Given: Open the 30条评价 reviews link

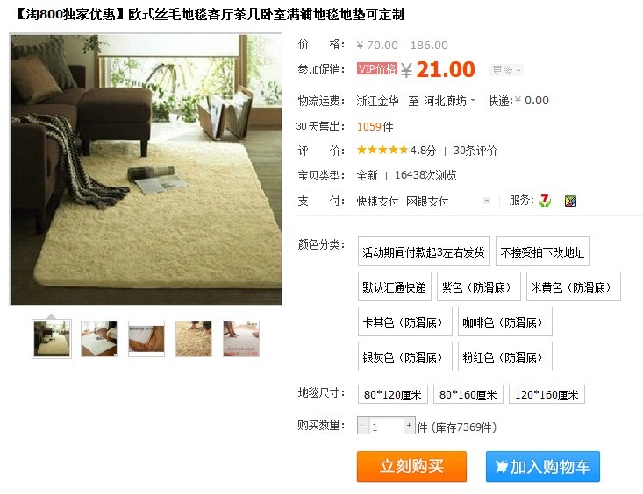Looking at the screenshot, I should point(475,151).
